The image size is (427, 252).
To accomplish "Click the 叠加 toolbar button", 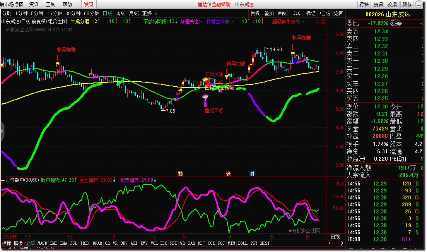I will pyautogui.click(x=269, y=13).
